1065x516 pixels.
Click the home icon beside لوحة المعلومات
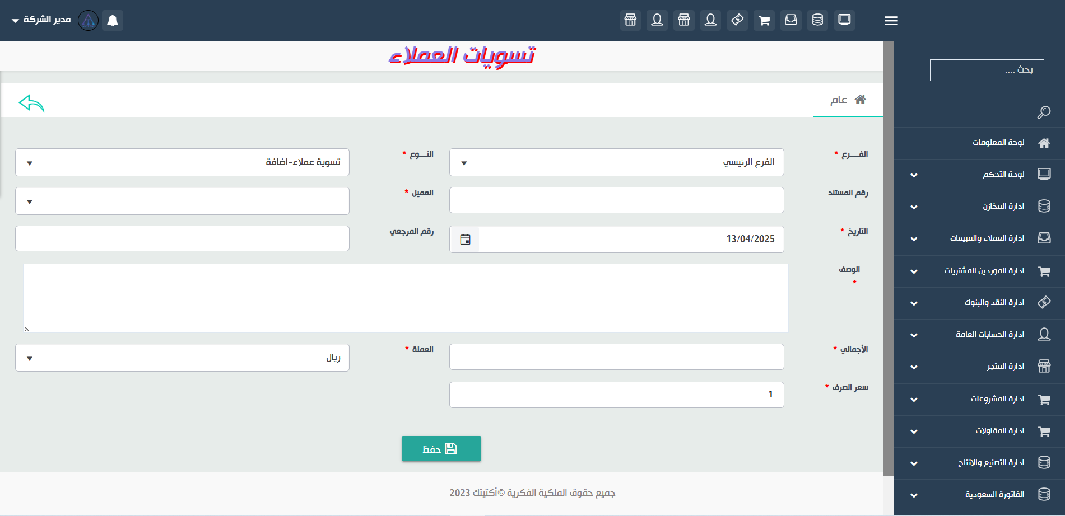click(1044, 143)
